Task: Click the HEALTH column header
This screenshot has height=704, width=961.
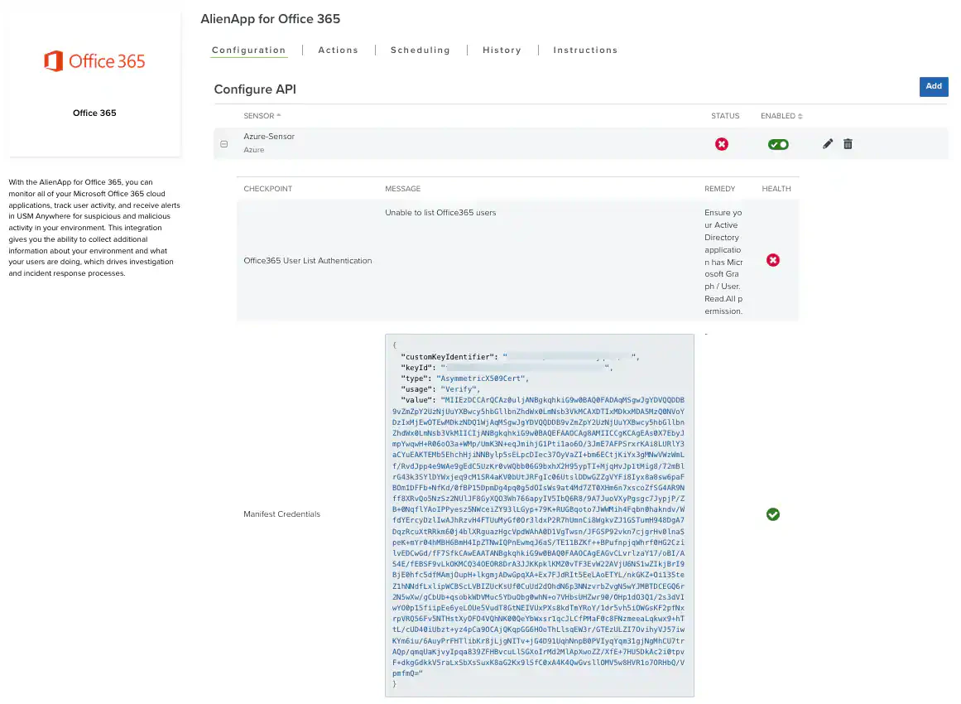Action: tap(776, 189)
